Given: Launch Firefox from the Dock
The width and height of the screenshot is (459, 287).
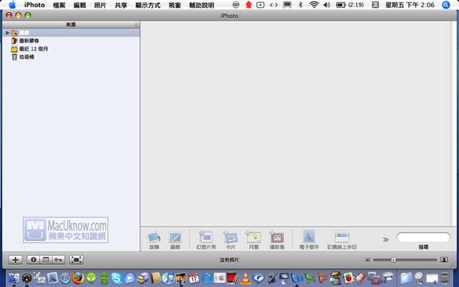Looking at the screenshot, I should click(x=78, y=278).
